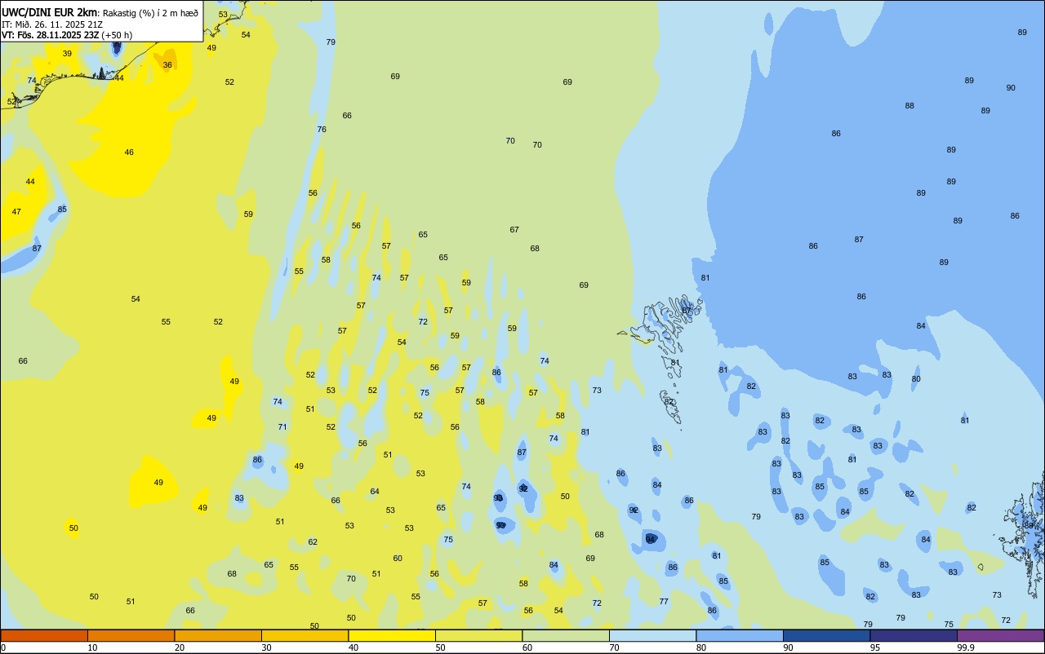The height and width of the screenshot is (654, 1045).
Task: Choose the pale green 60–70 percent legend segment
Action: pos(566,635)
